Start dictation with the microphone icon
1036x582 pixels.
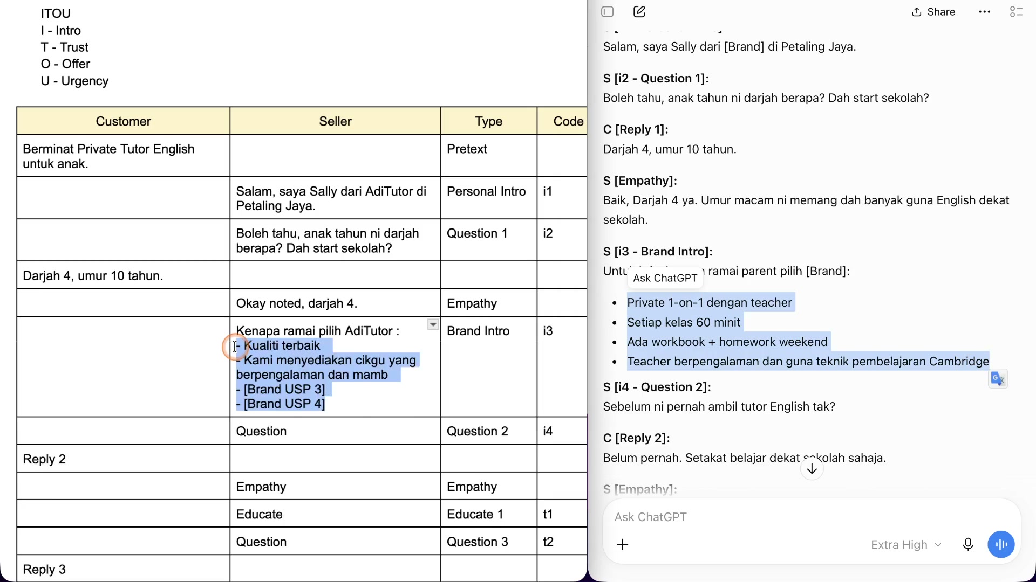[x=968, y=545]
